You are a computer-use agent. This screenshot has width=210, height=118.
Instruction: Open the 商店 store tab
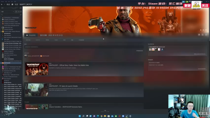[x=8, y=4]
